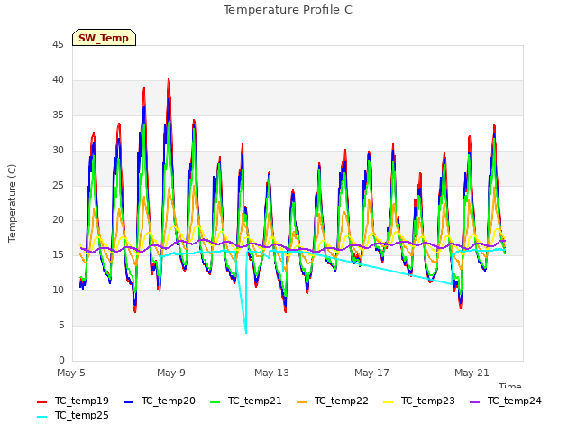
Task: Click the 20 y-axis tick label
Action: pos(58,220)
